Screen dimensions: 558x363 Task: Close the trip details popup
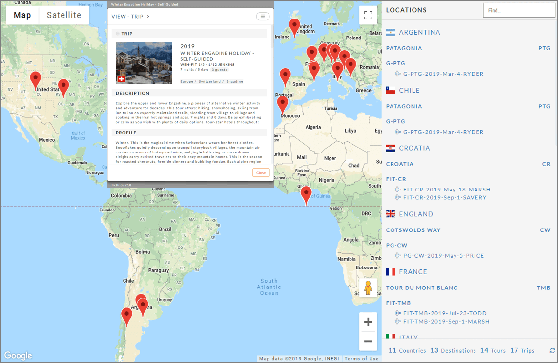261,173
